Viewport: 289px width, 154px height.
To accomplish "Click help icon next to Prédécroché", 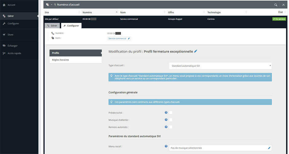I will click(x=166, y=113).
